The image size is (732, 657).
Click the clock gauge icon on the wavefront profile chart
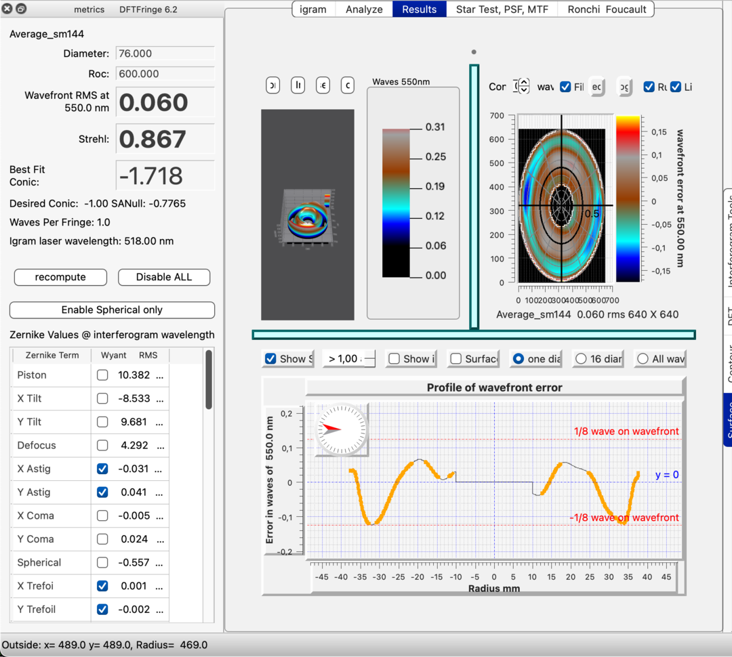341,429
